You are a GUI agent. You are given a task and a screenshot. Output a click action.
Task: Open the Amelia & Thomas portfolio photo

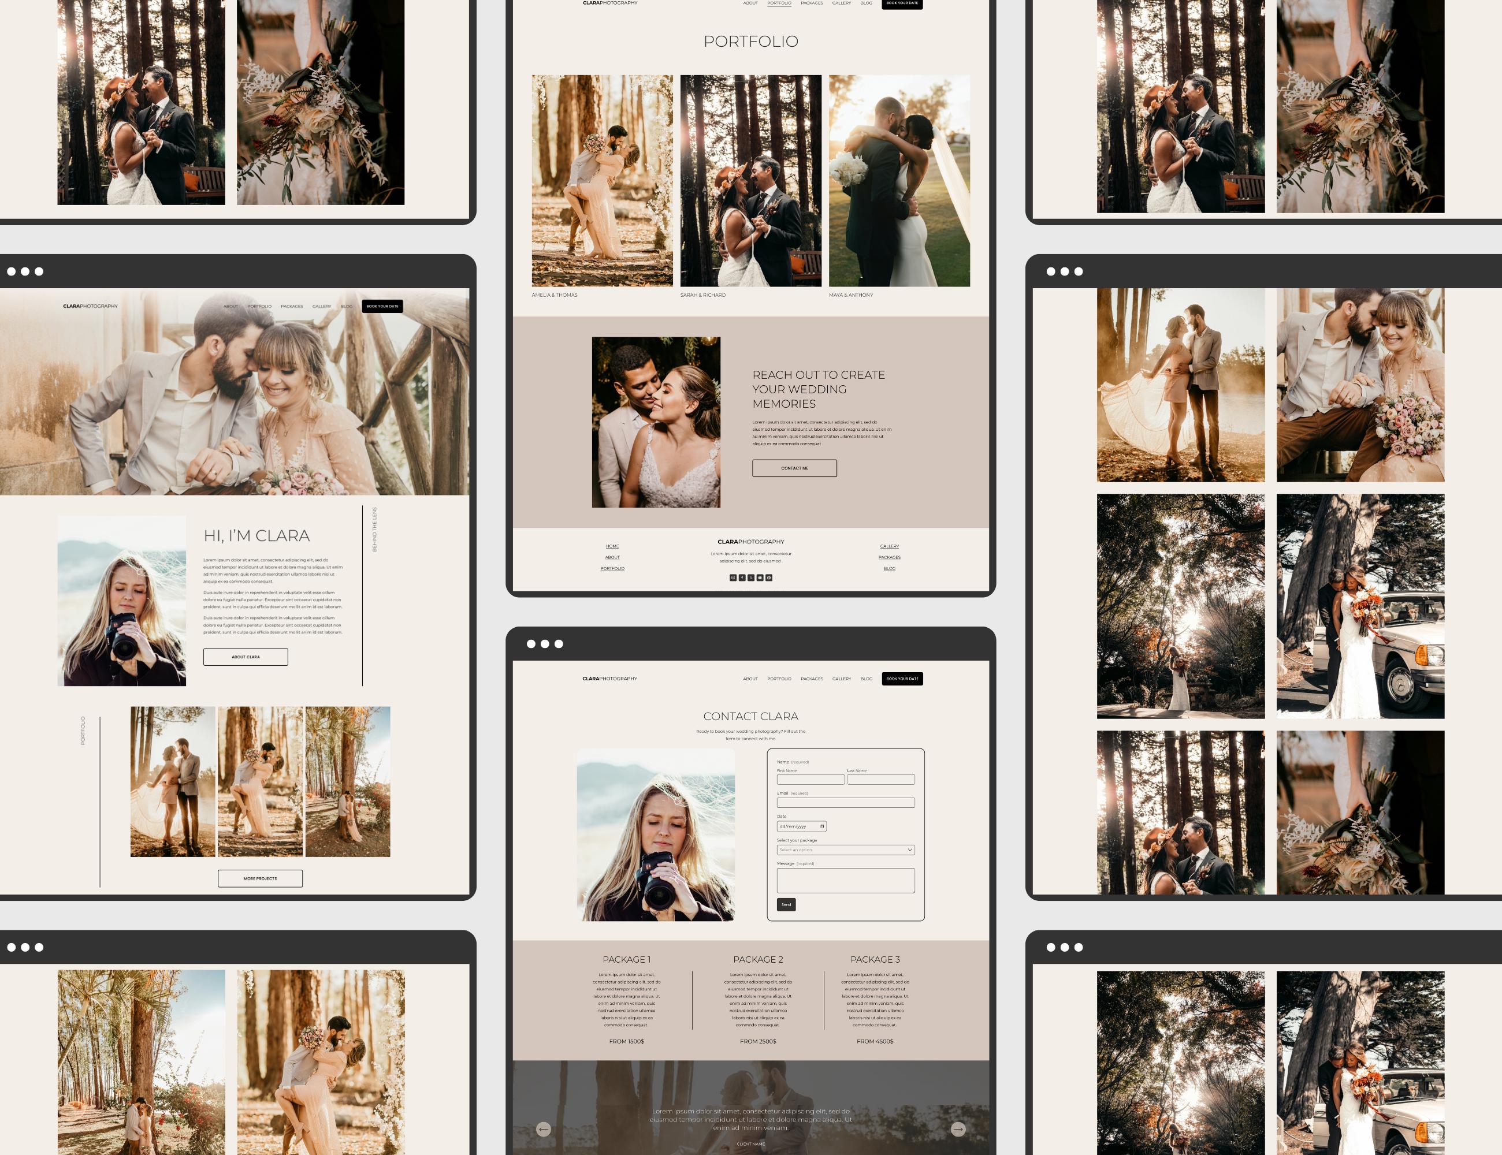point(602,181)
